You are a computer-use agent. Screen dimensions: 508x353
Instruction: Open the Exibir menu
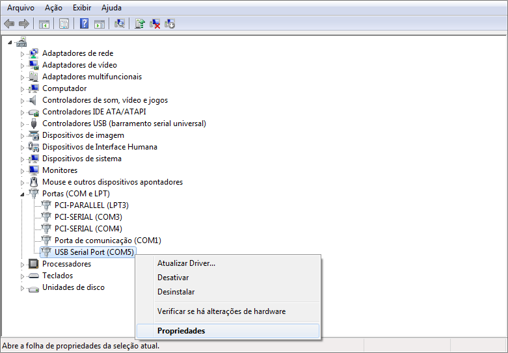click(x=82, y=8)
